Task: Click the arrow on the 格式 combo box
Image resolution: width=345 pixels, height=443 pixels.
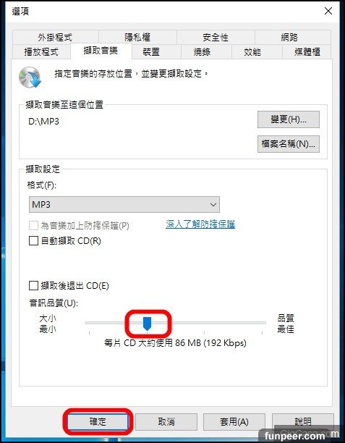Action: click(213, 205)
